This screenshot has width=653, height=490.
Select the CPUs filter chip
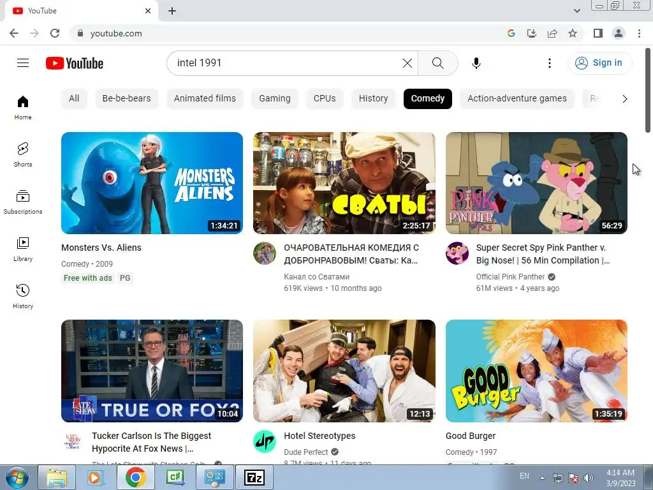click(325, 99)
